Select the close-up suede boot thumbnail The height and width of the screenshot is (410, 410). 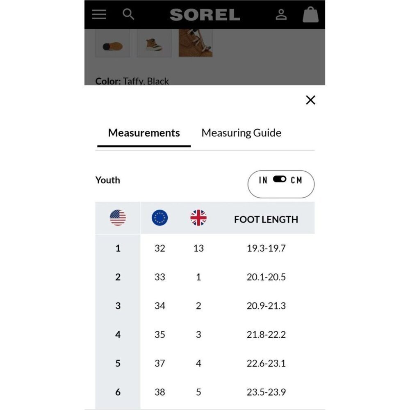pos(196,43)
